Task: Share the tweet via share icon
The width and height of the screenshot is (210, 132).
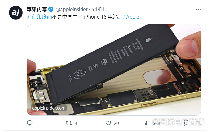Action: click(198, 123)
